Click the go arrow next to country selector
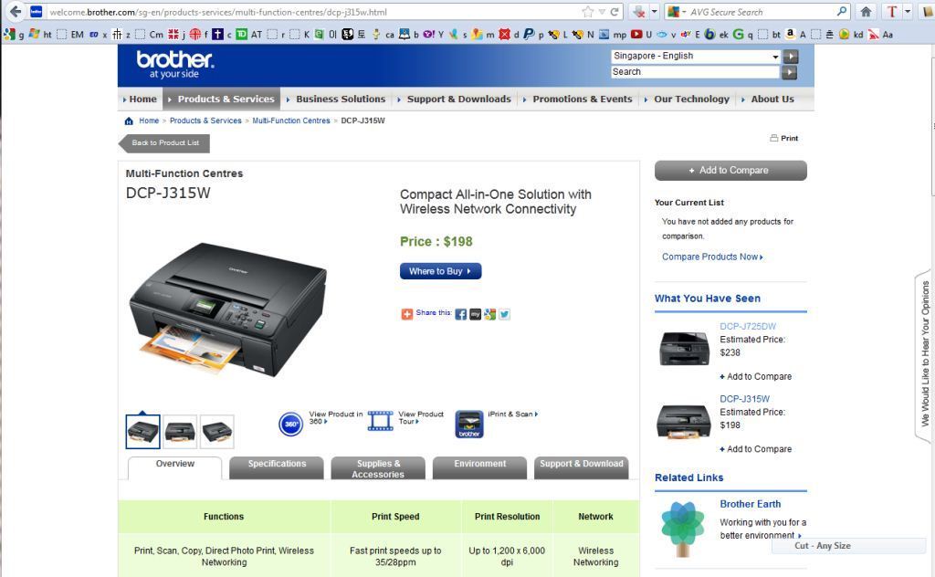This screenshot has width=935, height=577. [x=790, y=57]
